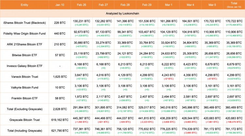Select the 132,282 BTC value
245x136 pixels.
103,21
